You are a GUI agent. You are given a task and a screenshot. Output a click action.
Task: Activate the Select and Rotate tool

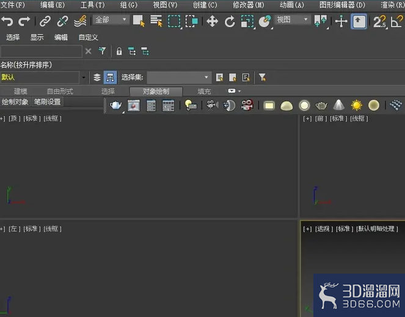point(230,21)
